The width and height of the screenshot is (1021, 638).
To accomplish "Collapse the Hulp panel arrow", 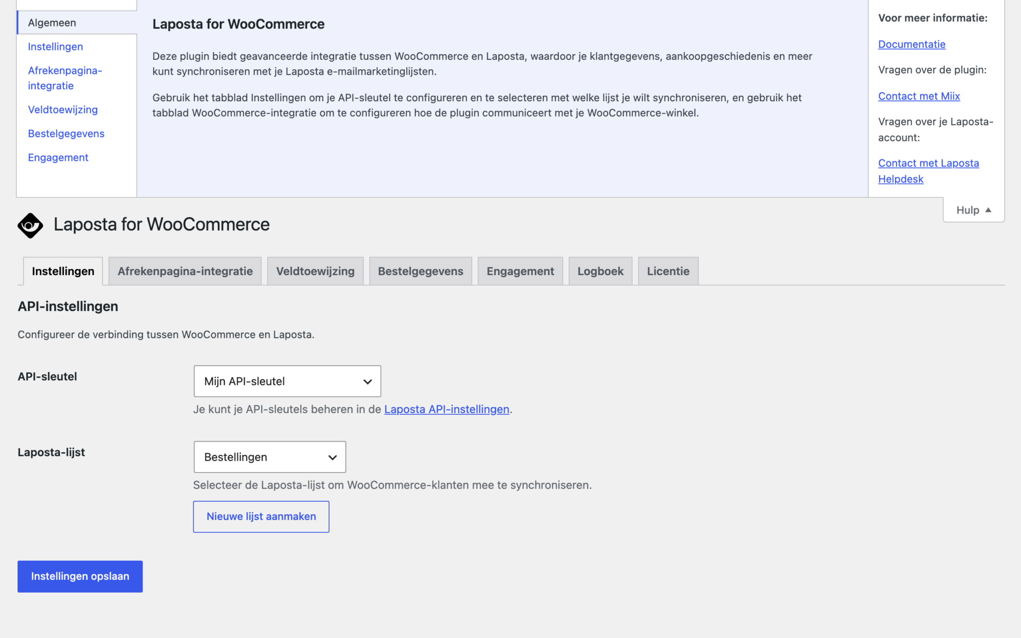I will [988, 210].
